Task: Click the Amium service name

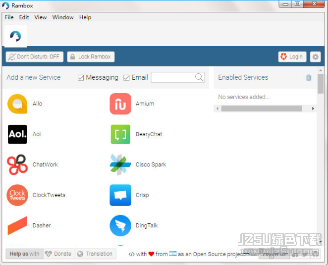Action: [x=145, y=104]
